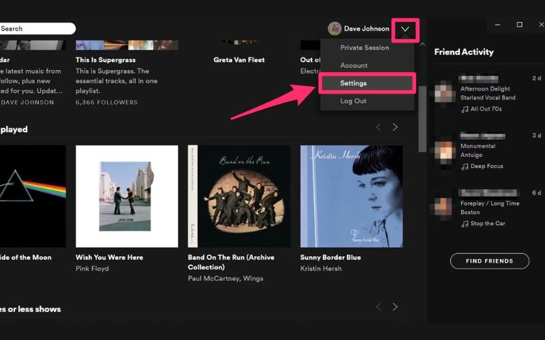
Task: Open the Kristin Hersh artist link
Action: click(x=321, y=269)
